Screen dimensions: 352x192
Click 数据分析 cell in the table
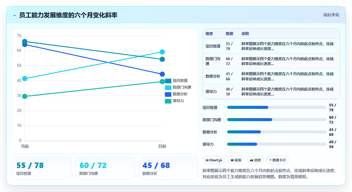[x=213, y=76]
